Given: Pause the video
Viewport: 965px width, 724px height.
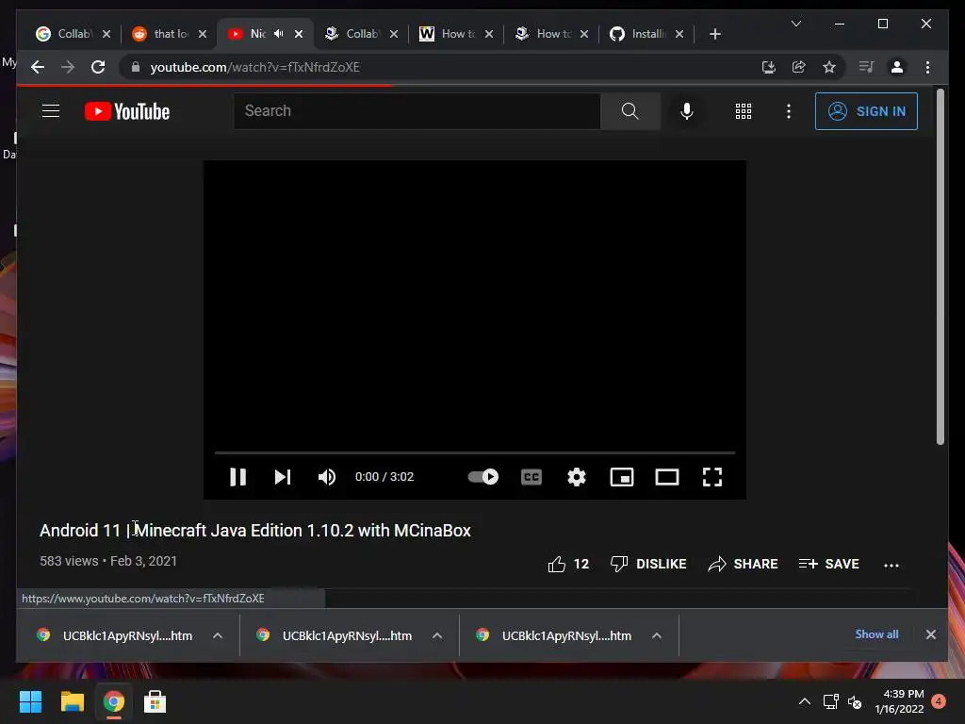Looking at the screenshot, I should (237, 476).
